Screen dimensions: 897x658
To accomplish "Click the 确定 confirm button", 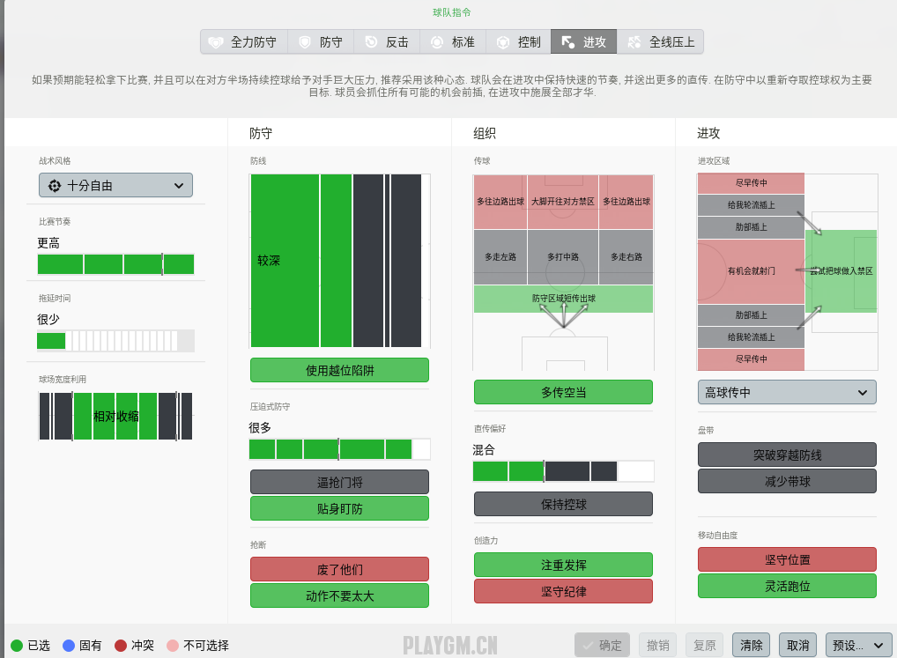I will tap(602, 646).
